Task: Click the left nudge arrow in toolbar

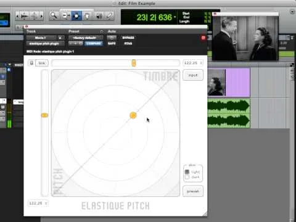Action: pos(17,16)
